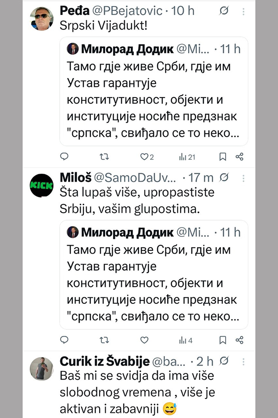Reply to Peđa's Srpski Vijadukt tweet
Screen dimensions: 278x418
click(x=65, y=157)
